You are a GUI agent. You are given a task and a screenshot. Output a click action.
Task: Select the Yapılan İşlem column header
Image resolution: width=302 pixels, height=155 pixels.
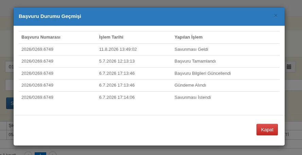(x=188, y=37)
